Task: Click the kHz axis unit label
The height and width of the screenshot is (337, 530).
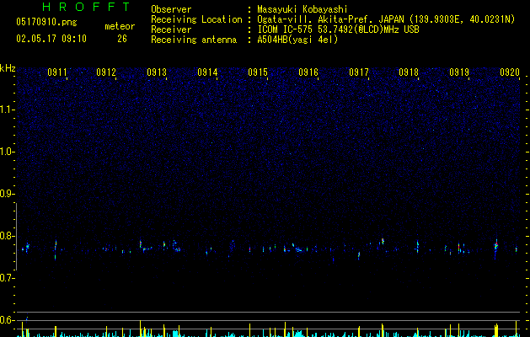Action: tap(8, 68)
